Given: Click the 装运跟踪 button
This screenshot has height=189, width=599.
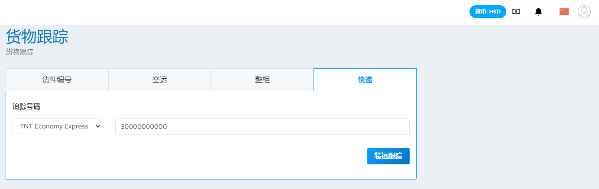Looking at the screenshot, I should coord(389,156).
